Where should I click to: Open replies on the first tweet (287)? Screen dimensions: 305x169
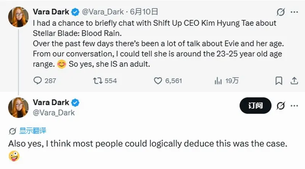click(45, 81)
